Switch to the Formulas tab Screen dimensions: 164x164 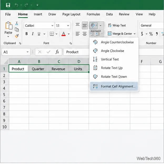click(93, 14)
